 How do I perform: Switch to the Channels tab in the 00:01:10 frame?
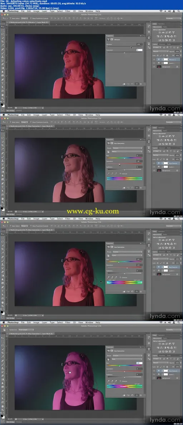[162, 44]
